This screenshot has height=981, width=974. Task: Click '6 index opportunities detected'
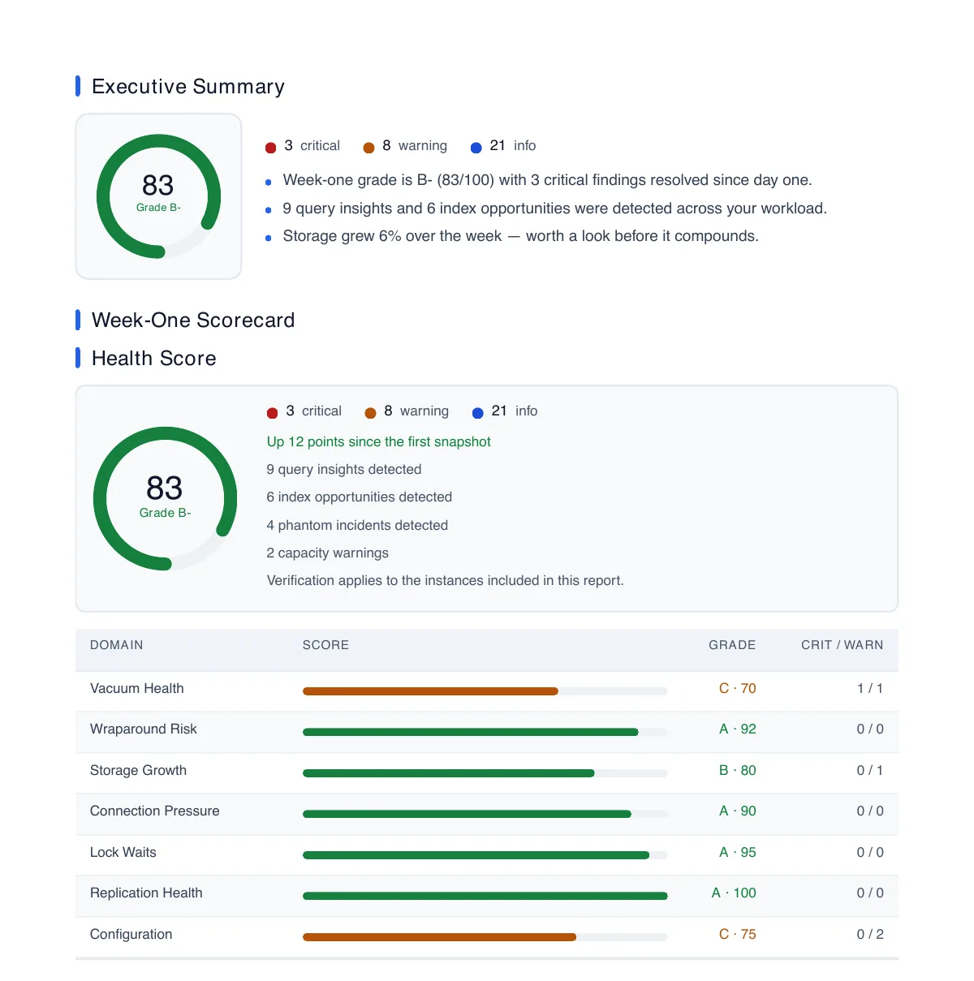[360, 497]
